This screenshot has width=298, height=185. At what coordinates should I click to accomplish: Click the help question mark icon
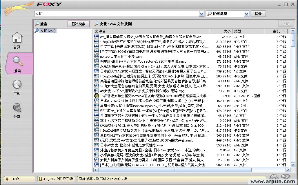[285, 177]
